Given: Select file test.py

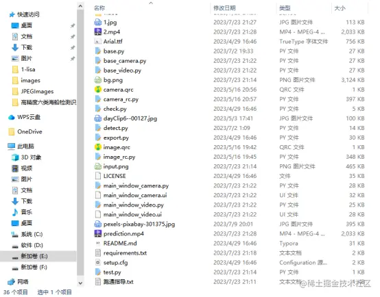Looking at the screenshot, I should pyautogui.click(x=112, y=272).
